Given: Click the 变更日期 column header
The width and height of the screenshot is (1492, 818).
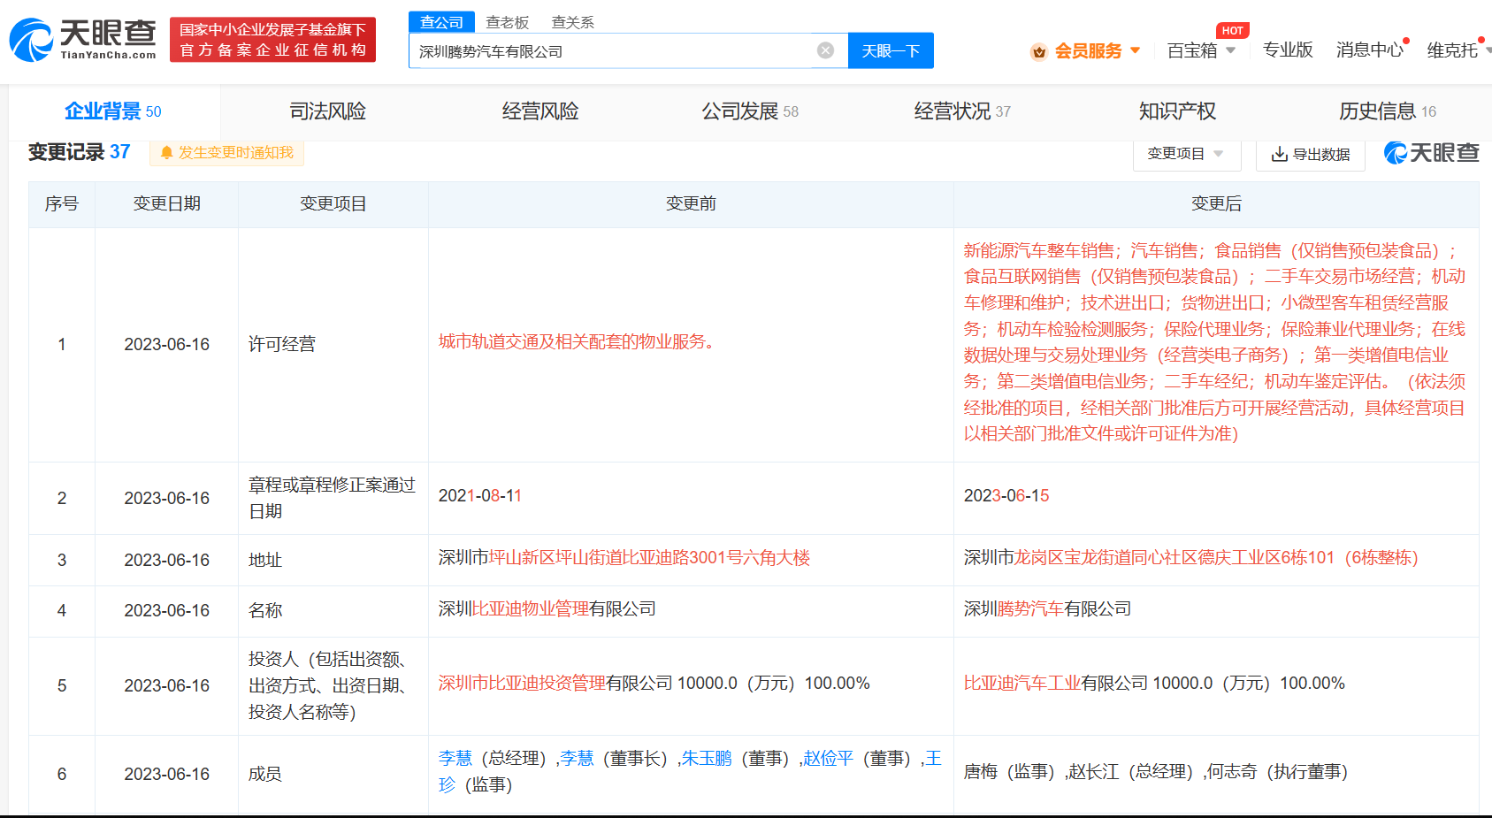Looking at the screenshot, I should tap(166, 204).
